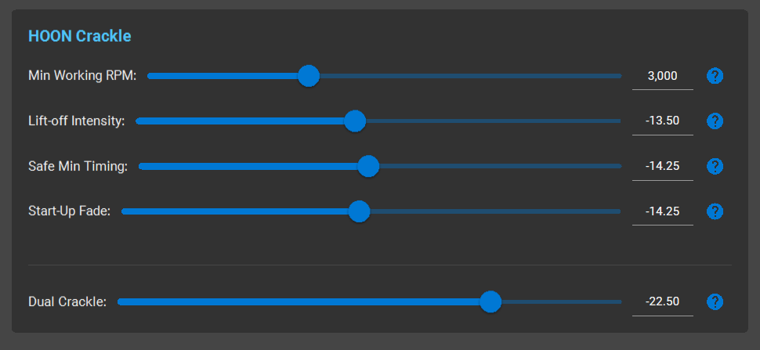Click the Dual Crackle label
Screen dimensions: 760x350
pos(67,301)
